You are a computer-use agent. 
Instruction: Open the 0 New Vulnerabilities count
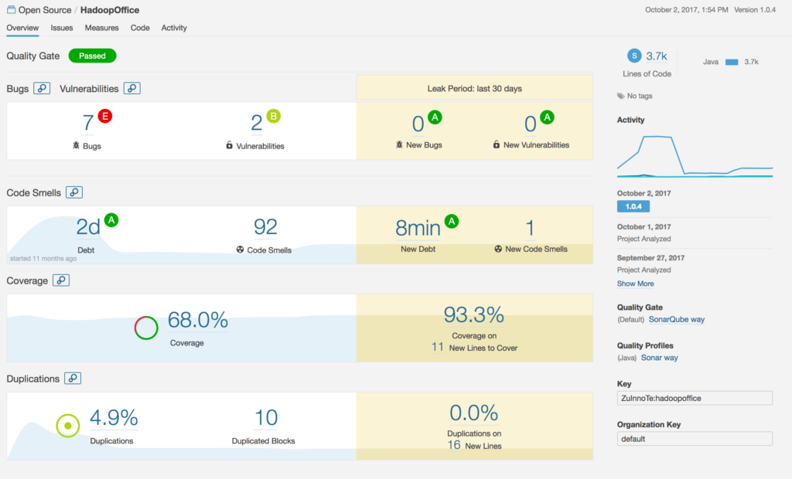pos(530,124)
